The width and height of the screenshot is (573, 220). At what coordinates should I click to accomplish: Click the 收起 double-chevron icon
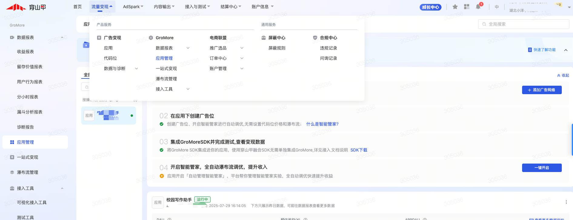click(559, 75)
